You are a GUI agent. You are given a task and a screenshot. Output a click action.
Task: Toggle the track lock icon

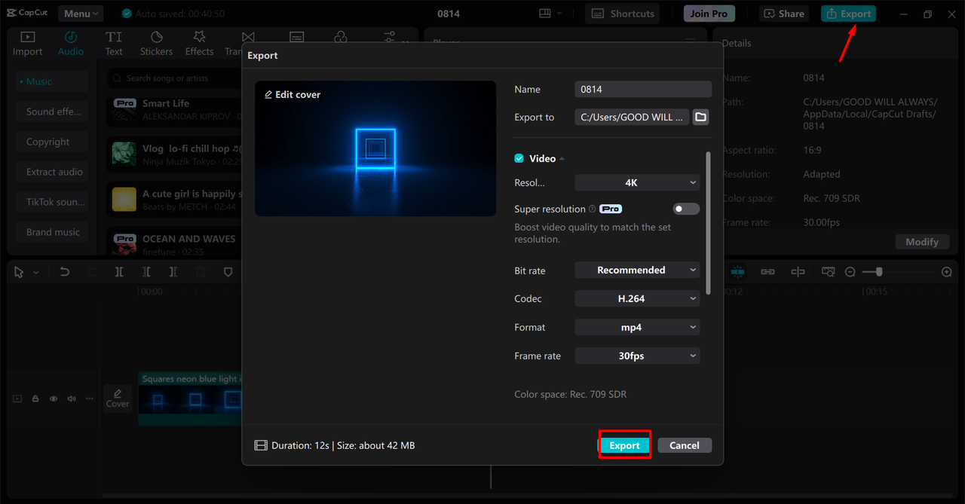tap(35, 399)
